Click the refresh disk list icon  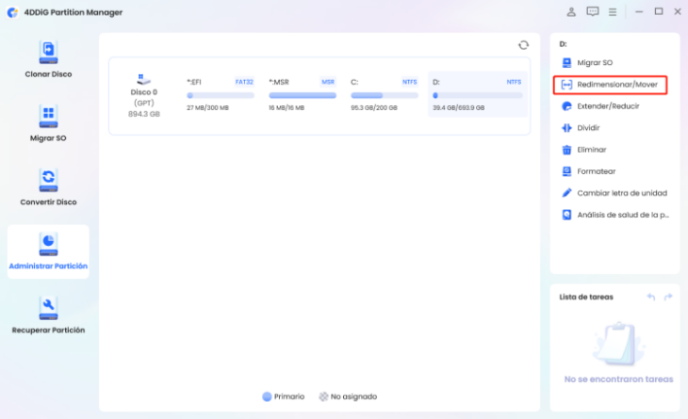pyautogui.click(x=523, y=45)
